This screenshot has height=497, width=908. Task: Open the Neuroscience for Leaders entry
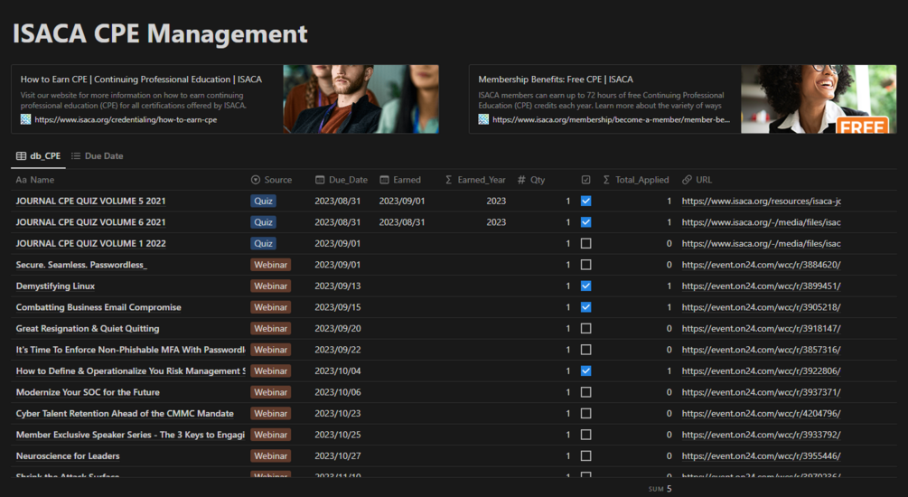pos(68,455)
